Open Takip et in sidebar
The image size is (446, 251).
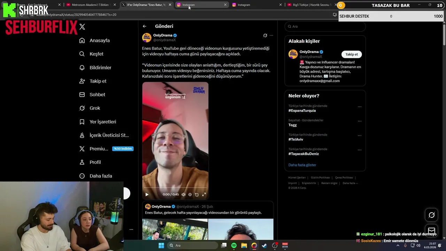pyautogui.click(x=93, y=81)
